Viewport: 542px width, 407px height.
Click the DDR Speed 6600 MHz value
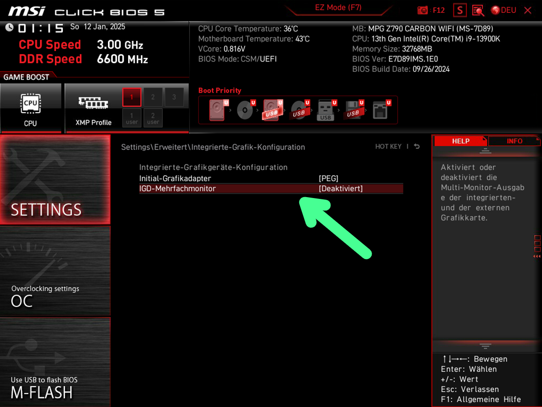click(122, 59)
